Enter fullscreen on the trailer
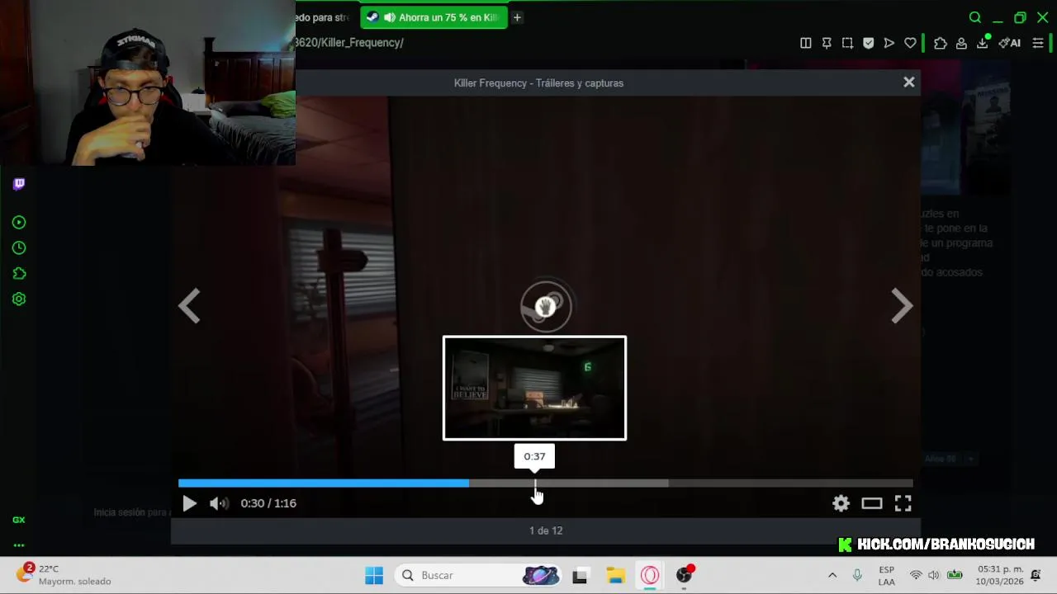Image resolution: width=1057 pixels, height=594 pixels. click(903, 503)
